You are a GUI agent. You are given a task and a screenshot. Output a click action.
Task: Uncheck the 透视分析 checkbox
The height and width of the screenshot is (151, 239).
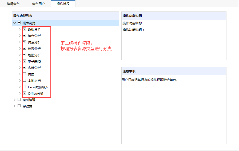point(24,29)
